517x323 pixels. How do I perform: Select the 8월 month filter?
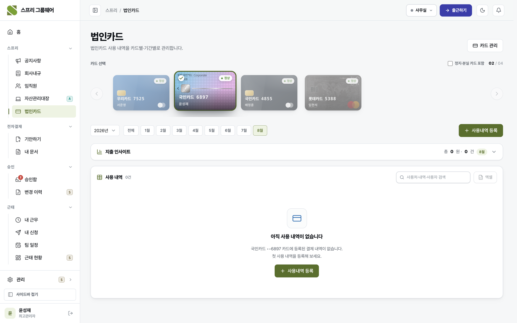coord(260,130)
